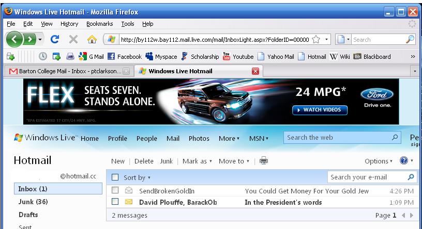Open "In the President's words" email
The image size is (422, 229).
coord(283,202)
